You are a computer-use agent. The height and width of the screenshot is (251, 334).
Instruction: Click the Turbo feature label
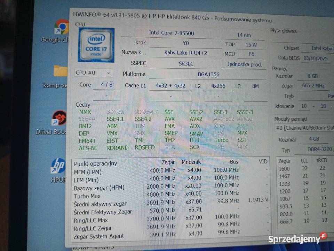[221, 140]
